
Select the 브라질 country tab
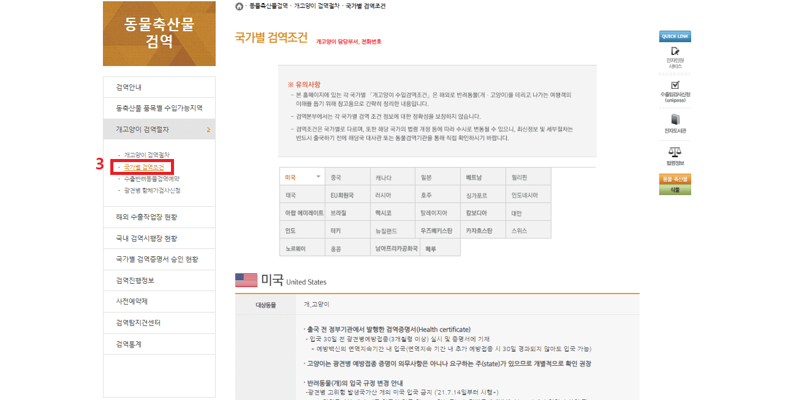(347, 213)
